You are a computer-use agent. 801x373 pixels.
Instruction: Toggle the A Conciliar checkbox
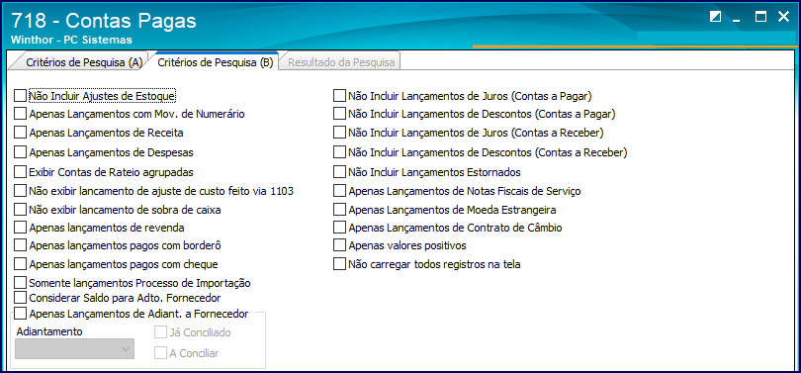click(160, 352)
